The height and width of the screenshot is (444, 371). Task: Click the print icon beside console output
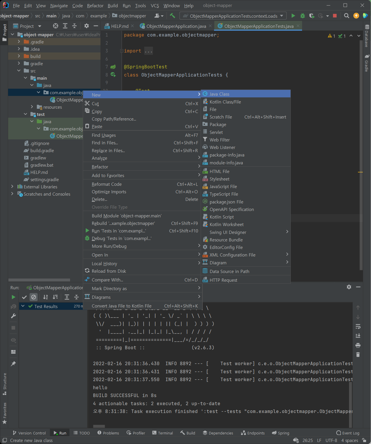[x=358, y=345]
